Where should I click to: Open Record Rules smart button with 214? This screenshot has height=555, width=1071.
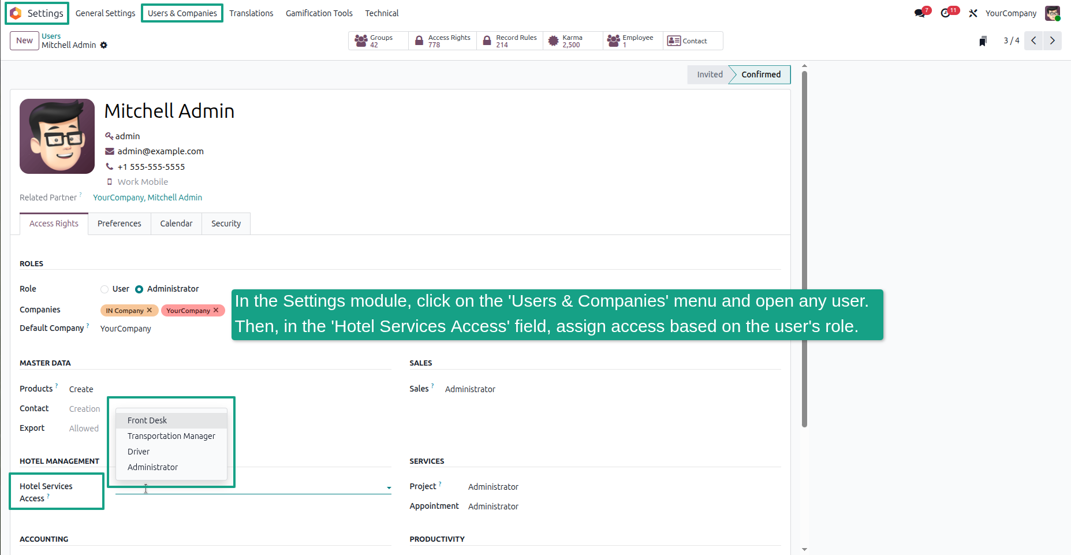(510, 41)
